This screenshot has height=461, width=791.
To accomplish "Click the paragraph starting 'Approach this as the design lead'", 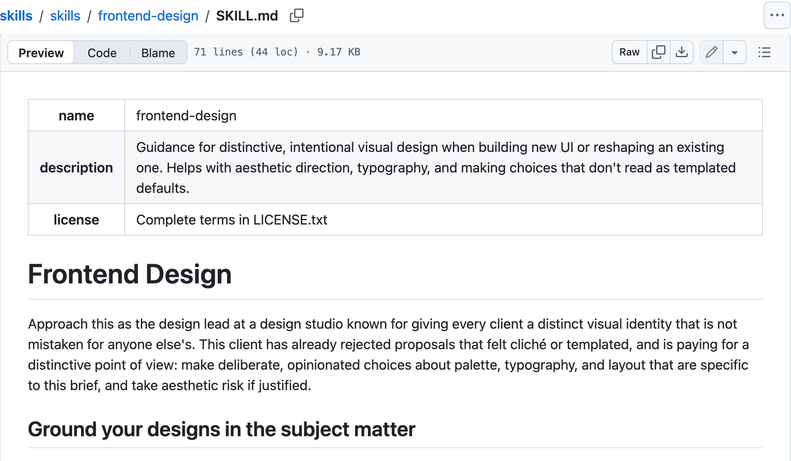I will (x=389, y=355).
